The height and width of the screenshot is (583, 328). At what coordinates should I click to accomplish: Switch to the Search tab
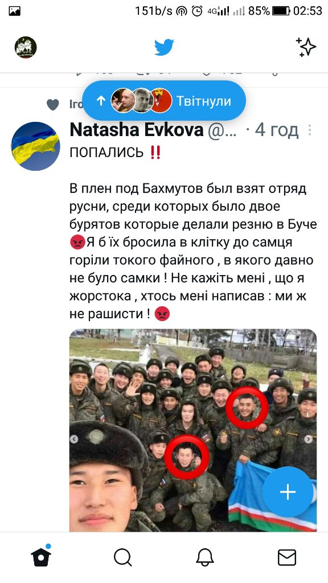pyautogui.click(x=123, y=557)
